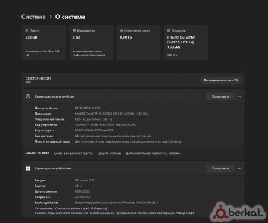The height and width of the screenshot is (223, 268).
Task: Click the display icon beside the Видеоадаптер label
Action: (x=74, y=30)
